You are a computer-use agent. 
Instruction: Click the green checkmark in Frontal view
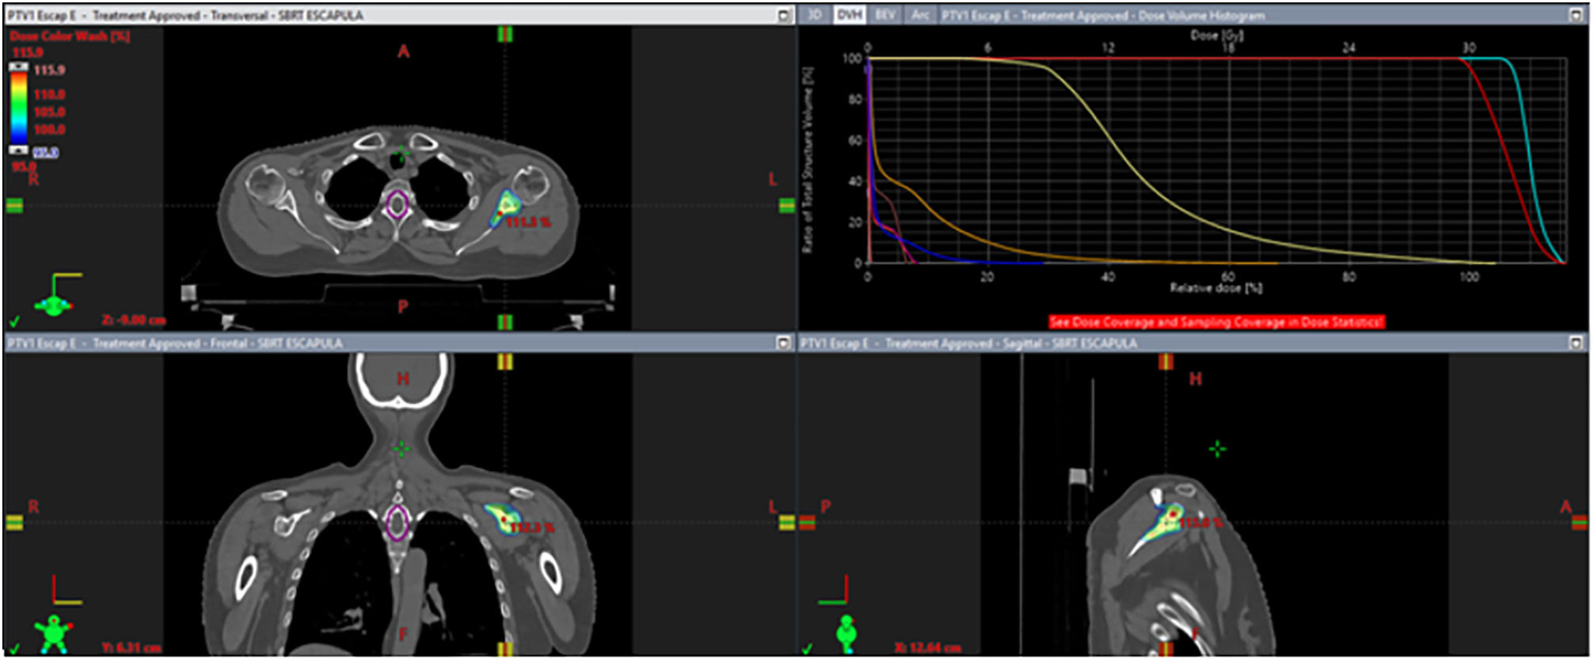(x=14, y=649)
